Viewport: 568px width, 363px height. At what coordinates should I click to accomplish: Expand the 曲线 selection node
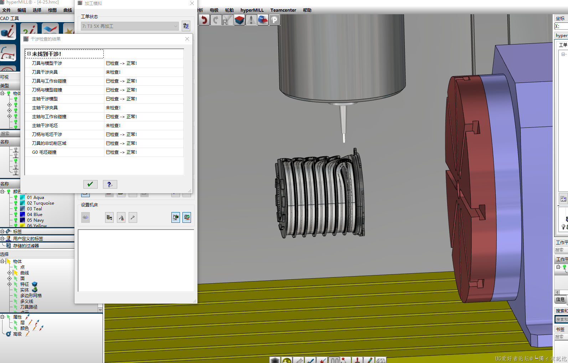click(10, 273)
